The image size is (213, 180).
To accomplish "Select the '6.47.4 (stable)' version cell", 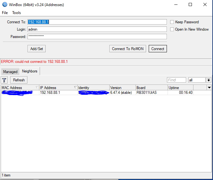I will [x=122, y=93].
